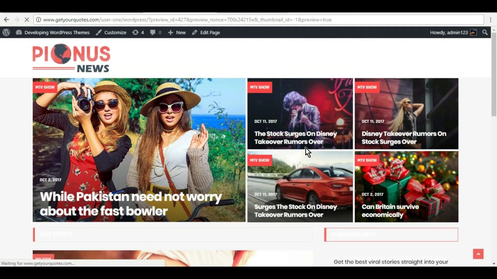Click OCT 11, 2017 date on red car card

266,194
